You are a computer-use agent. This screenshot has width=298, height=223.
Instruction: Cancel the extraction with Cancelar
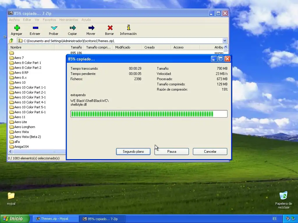(210, 152)
